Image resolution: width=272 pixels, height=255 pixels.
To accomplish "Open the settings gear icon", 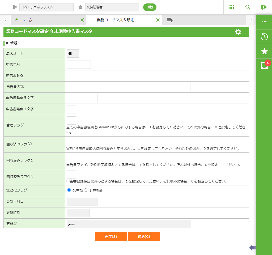I will [238, 32].
